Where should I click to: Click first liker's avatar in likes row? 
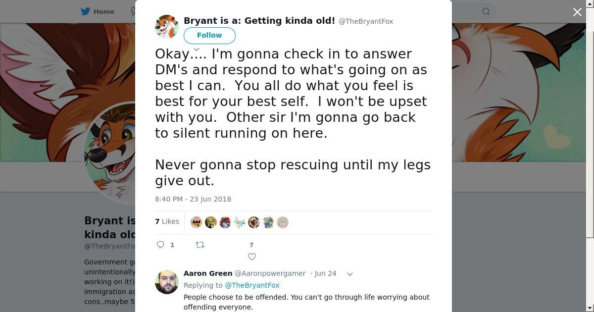coord(197,222)
